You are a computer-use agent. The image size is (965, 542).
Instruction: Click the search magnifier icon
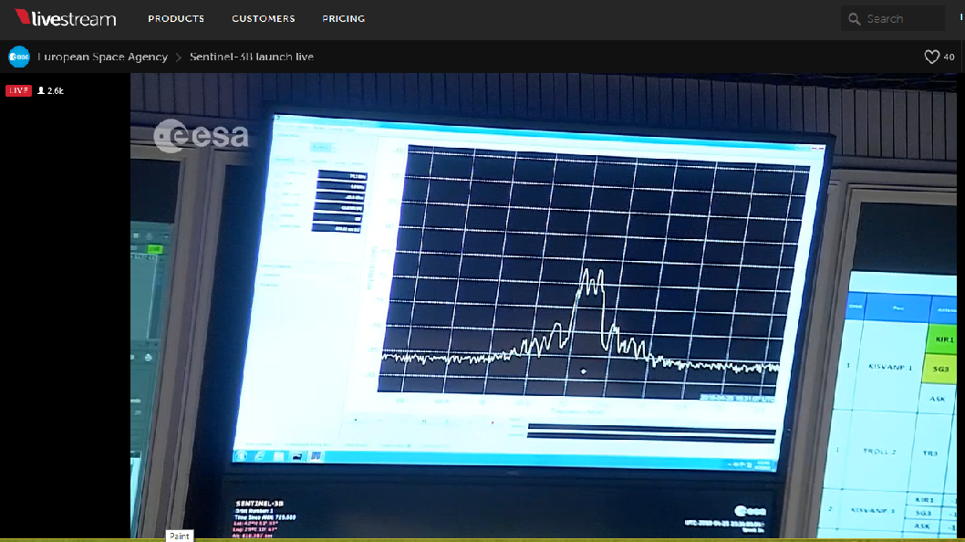pos(855,19)
